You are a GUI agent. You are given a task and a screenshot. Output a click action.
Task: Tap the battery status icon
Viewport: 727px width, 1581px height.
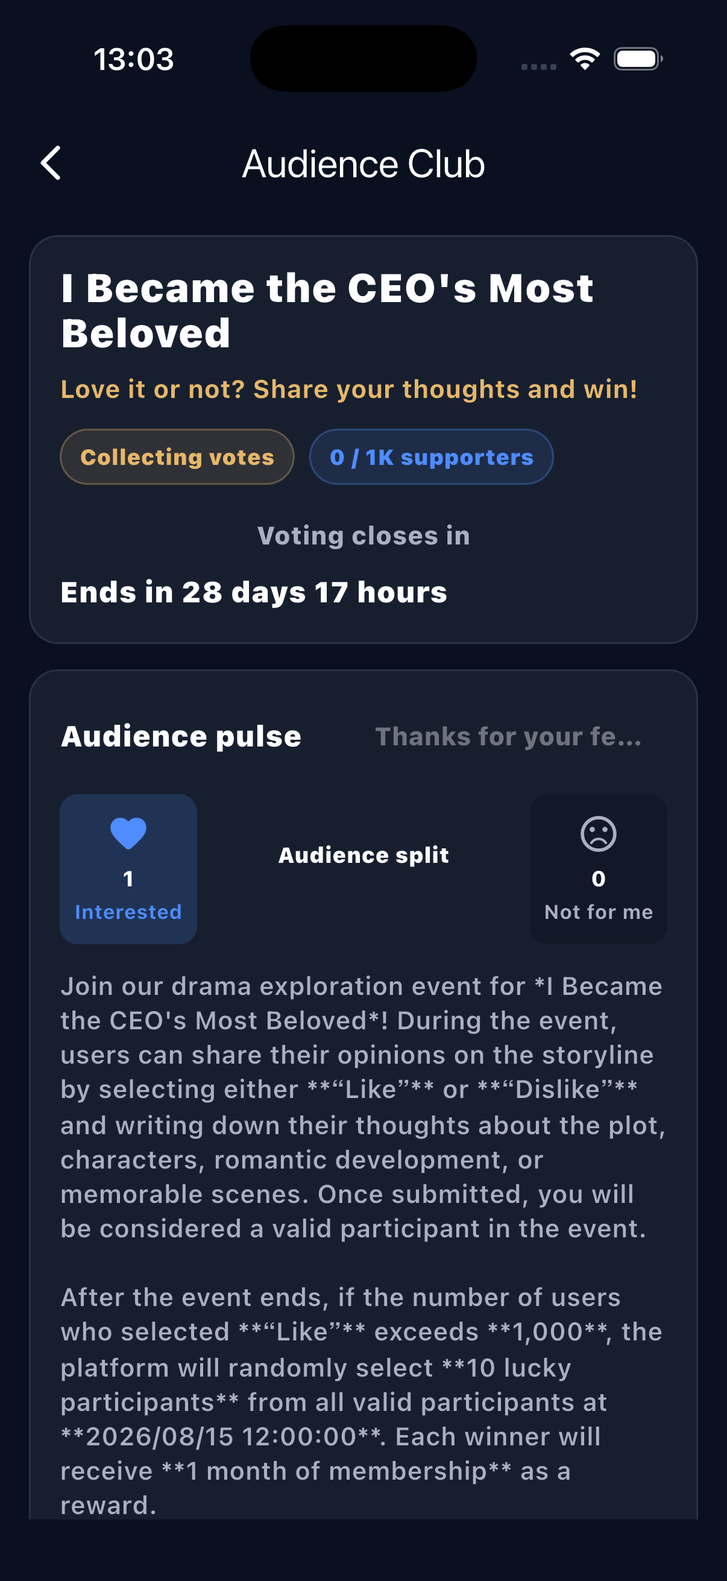click(638, 59)
